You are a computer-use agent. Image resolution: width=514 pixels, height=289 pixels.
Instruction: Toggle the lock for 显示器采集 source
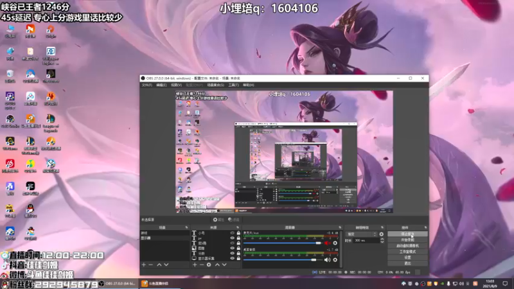[238, 259]
